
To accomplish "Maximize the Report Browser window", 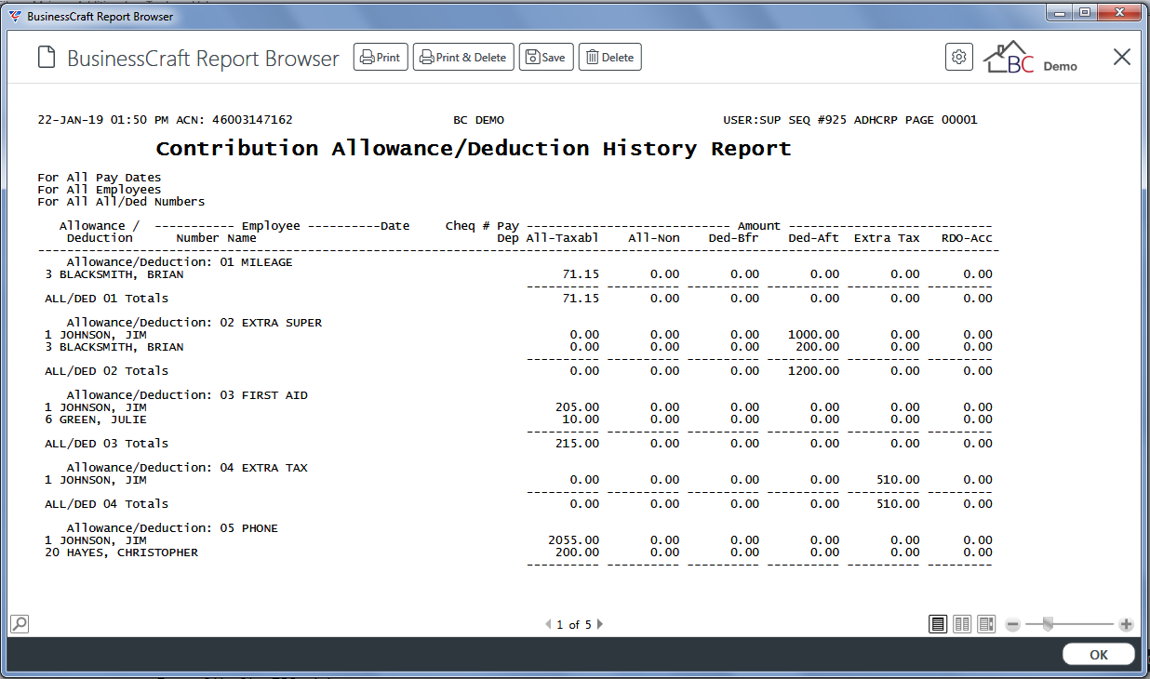I will [1084, 13].
